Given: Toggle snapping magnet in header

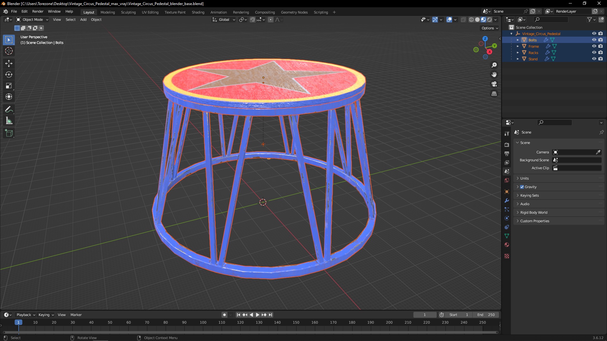Looking at the screenshot, I should click(252, 20).
